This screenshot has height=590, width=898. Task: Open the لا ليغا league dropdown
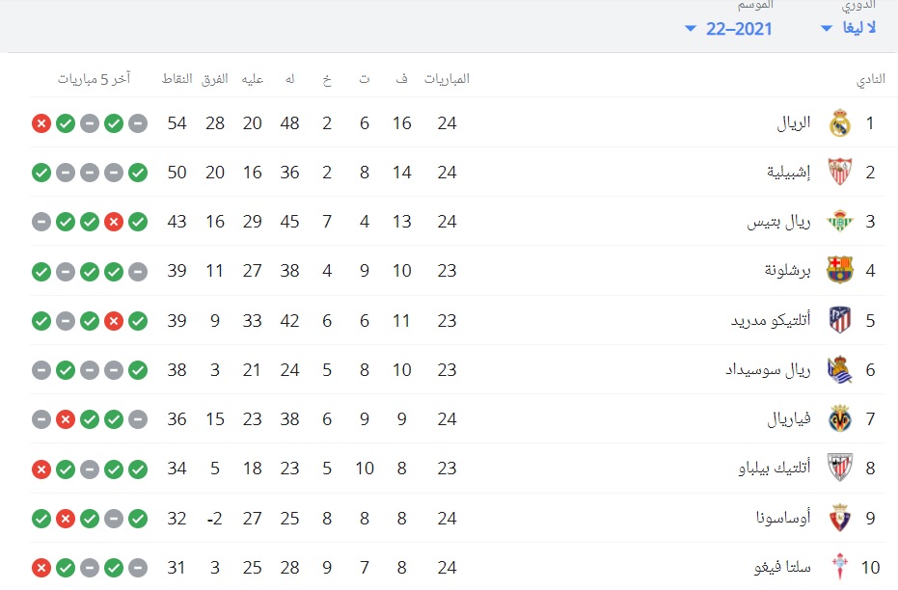tap(848, 27)
